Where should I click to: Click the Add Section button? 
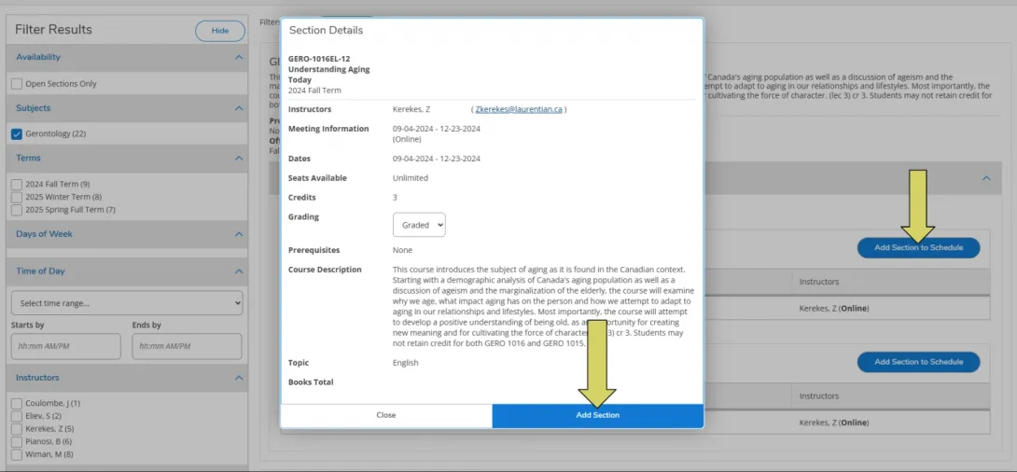(x=597, y=415)
